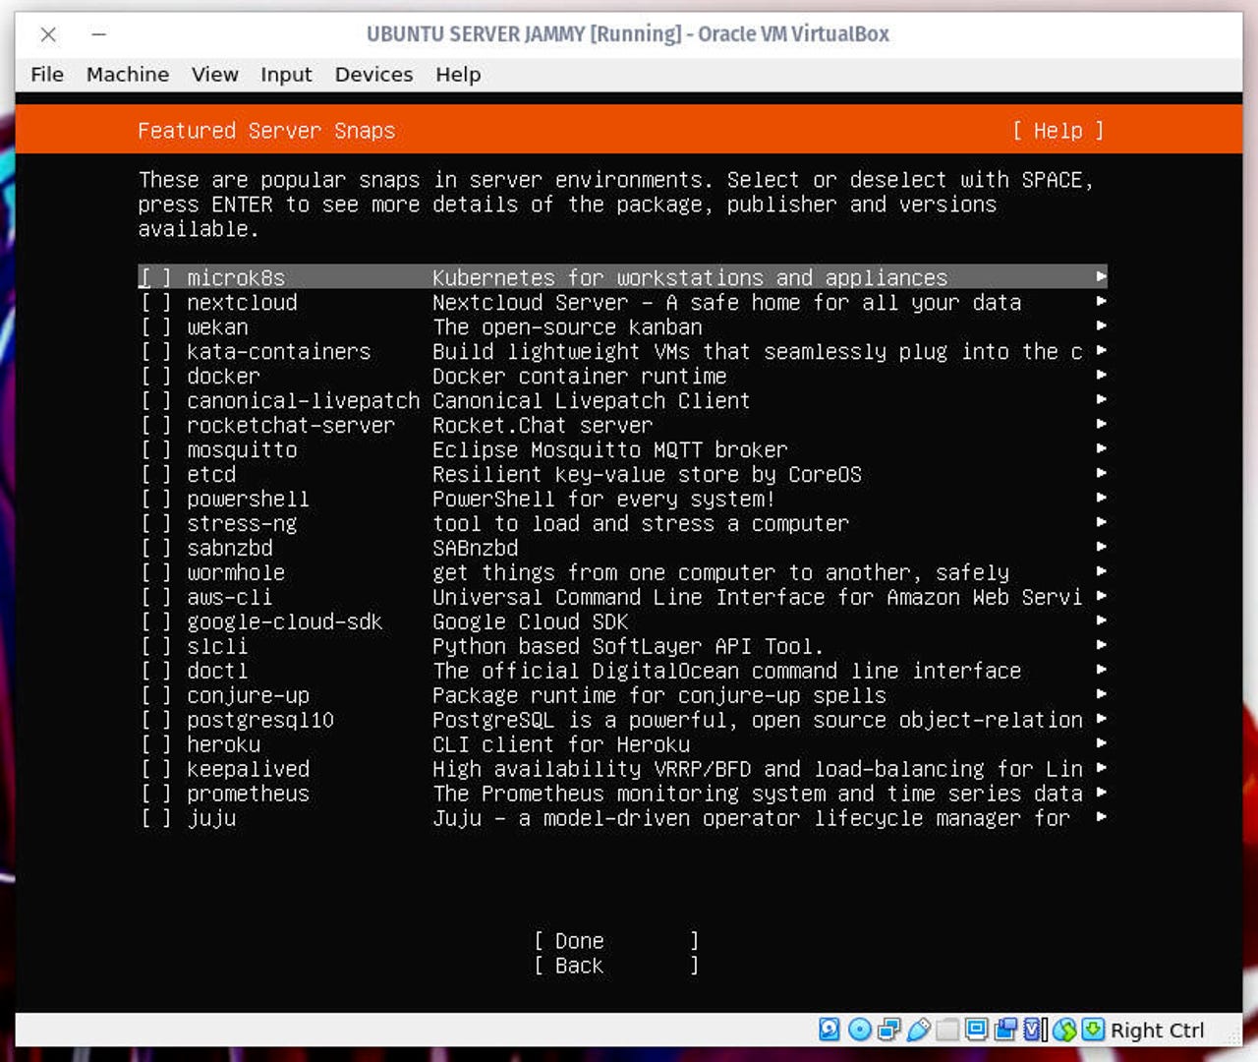Open the Input menu
Screen dimensions: 1258x1062
[x=286, y=75]
